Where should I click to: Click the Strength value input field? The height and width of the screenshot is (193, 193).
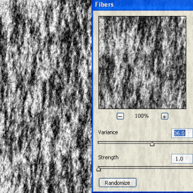(x=182, y=159)
